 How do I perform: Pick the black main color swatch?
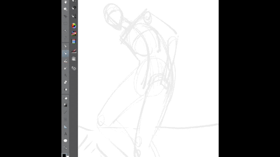pyautogui.click(x=64, y=155)
